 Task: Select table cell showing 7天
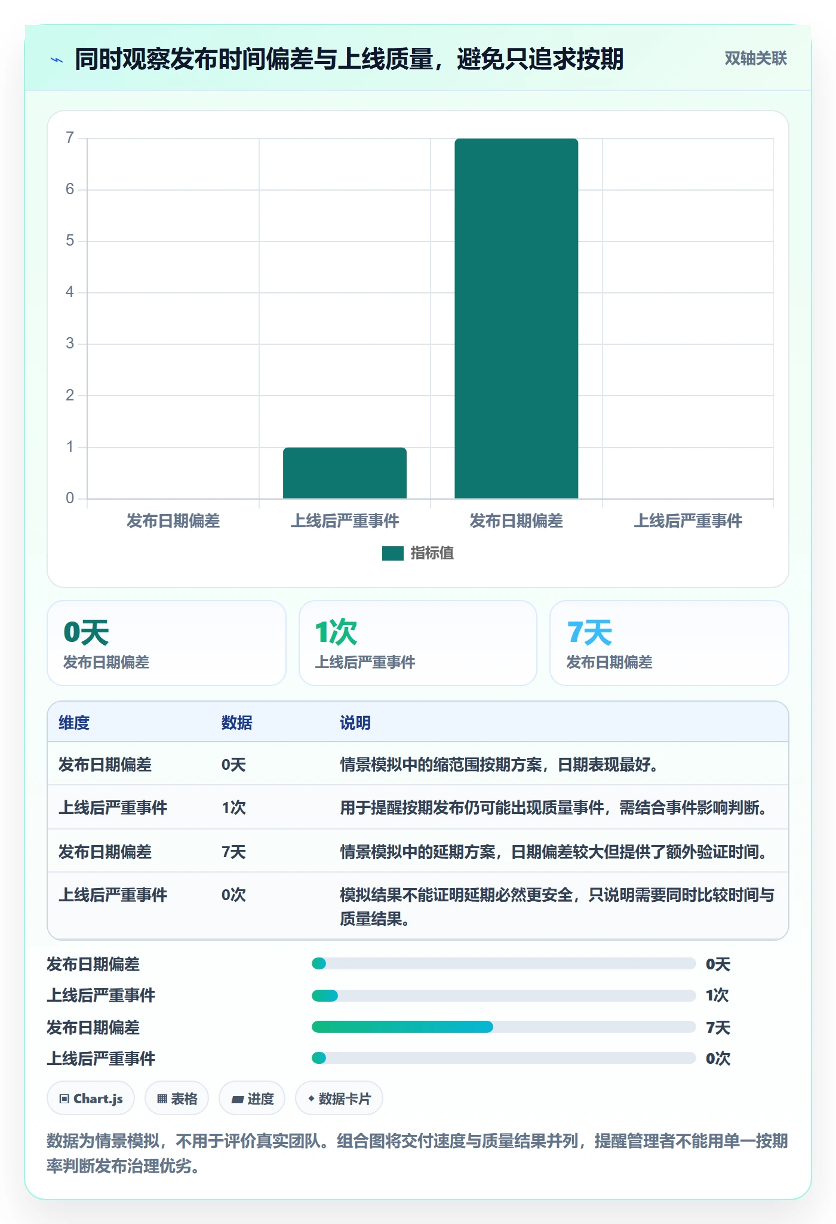(x=233, y=852)
